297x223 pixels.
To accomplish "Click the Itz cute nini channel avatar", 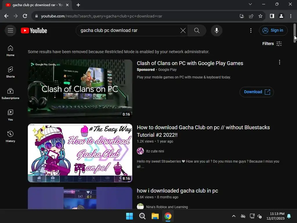I will pos(140,151).
